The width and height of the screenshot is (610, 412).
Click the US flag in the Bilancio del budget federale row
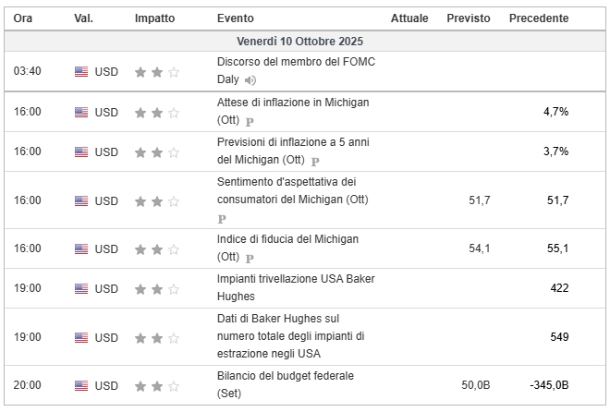point(81,385)
